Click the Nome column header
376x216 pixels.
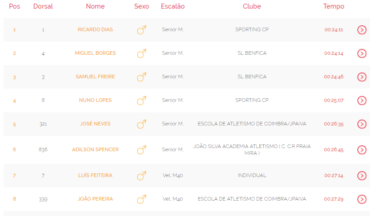pyautogui.click(x=95, y=6)
